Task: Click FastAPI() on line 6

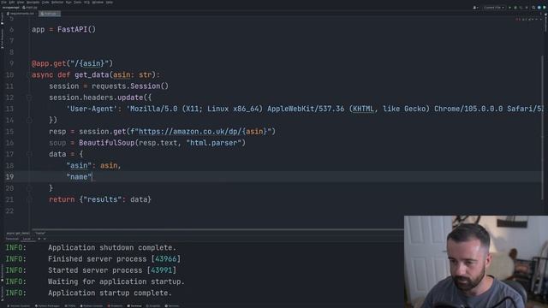Action: pos(76,29)
